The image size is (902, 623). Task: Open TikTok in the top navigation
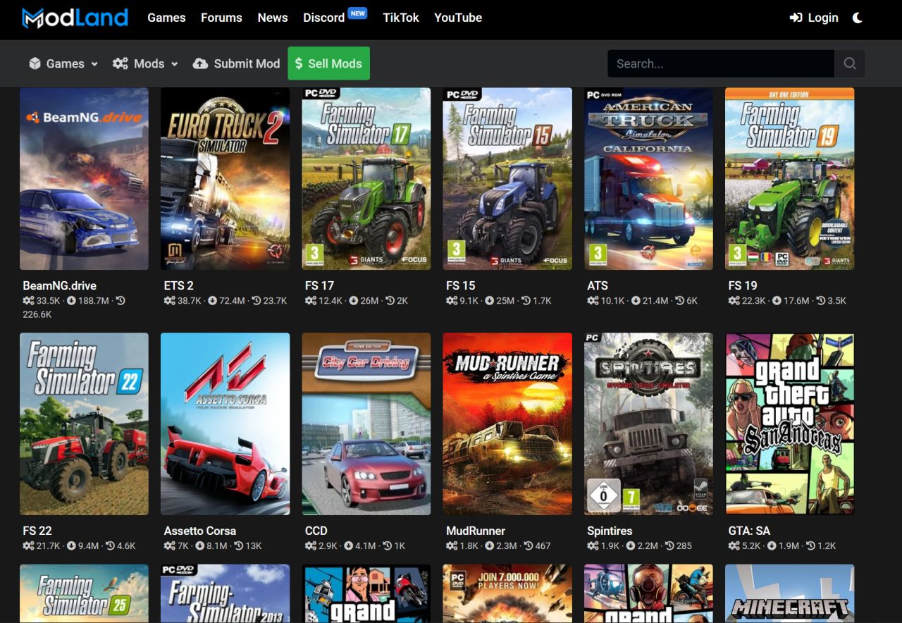point(401,18)
